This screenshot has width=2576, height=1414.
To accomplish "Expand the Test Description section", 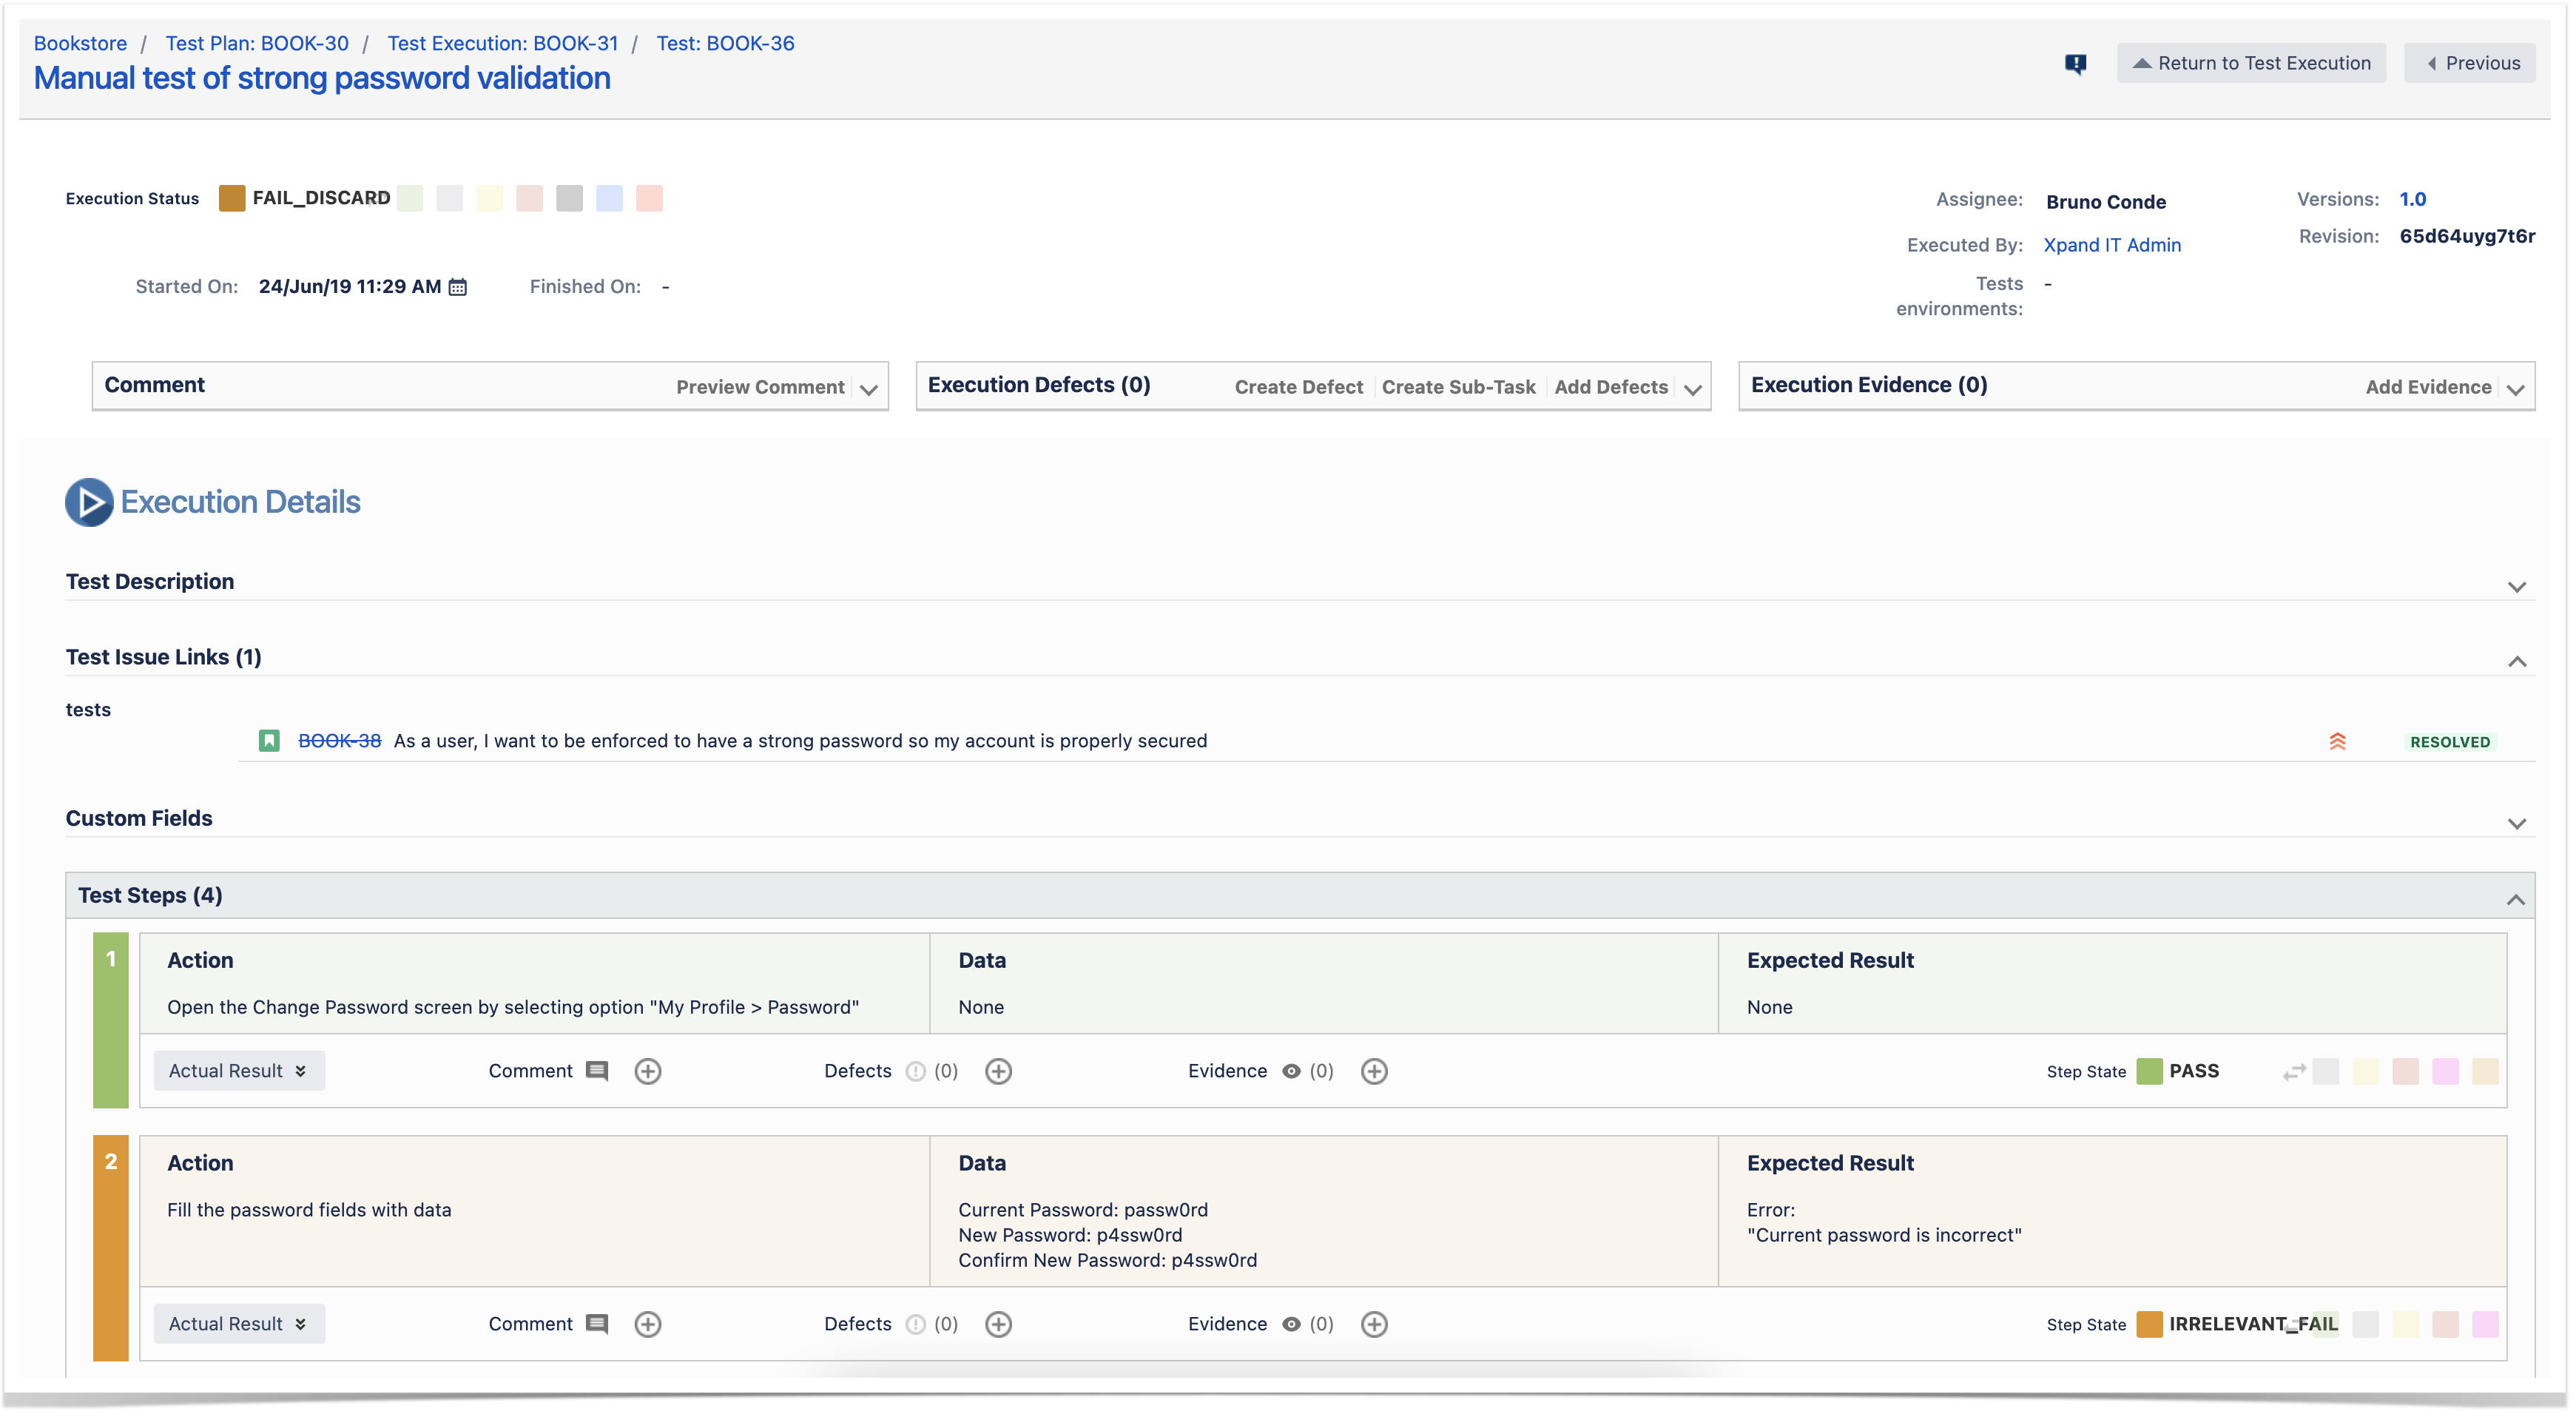I will coord(2516,587).
